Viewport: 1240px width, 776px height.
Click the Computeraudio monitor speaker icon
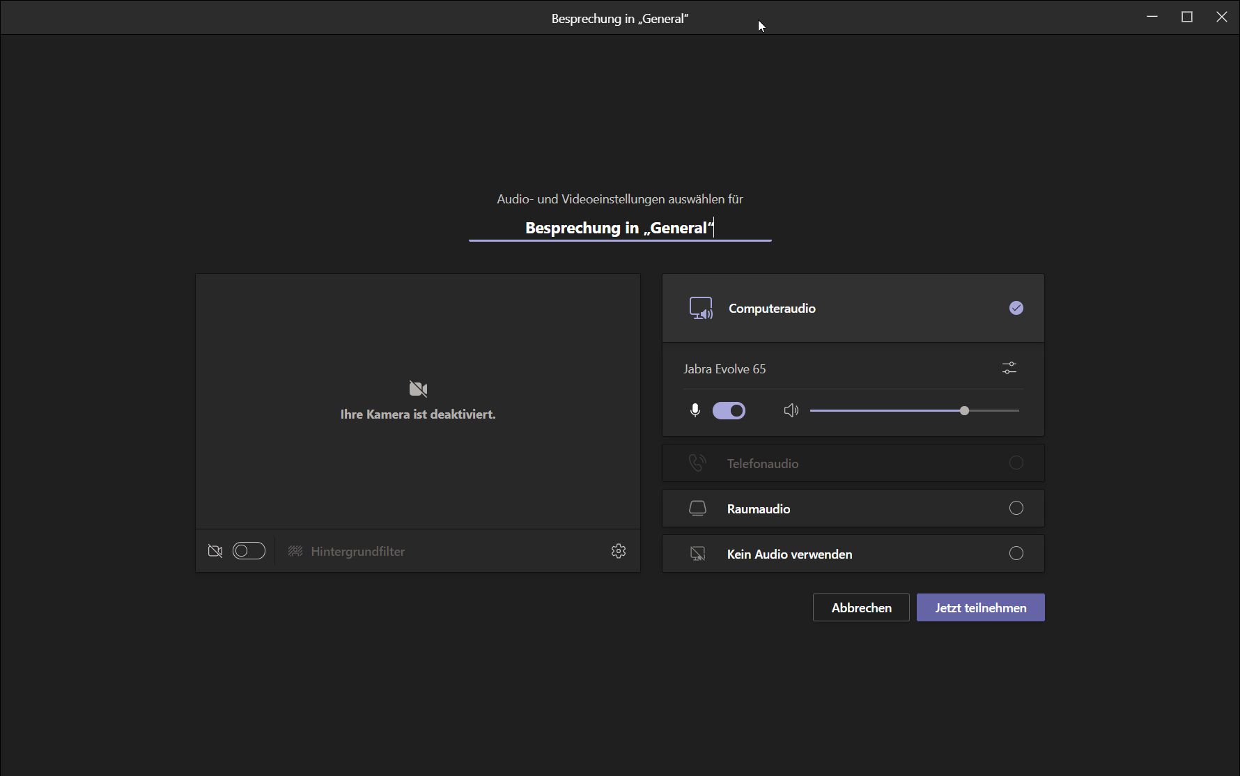point(701,308)
